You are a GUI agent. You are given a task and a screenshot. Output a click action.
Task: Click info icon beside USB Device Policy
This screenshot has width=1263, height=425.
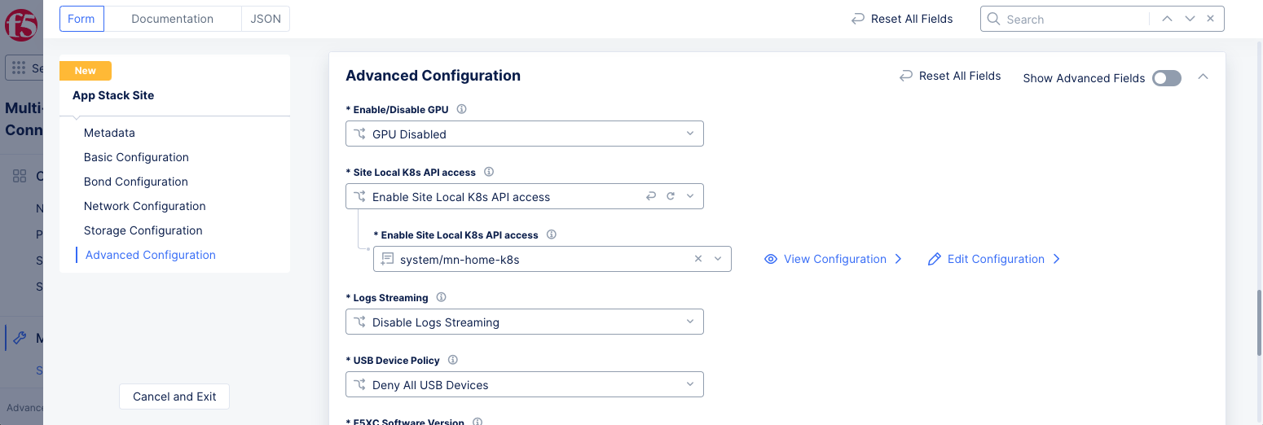pos(453,361)
